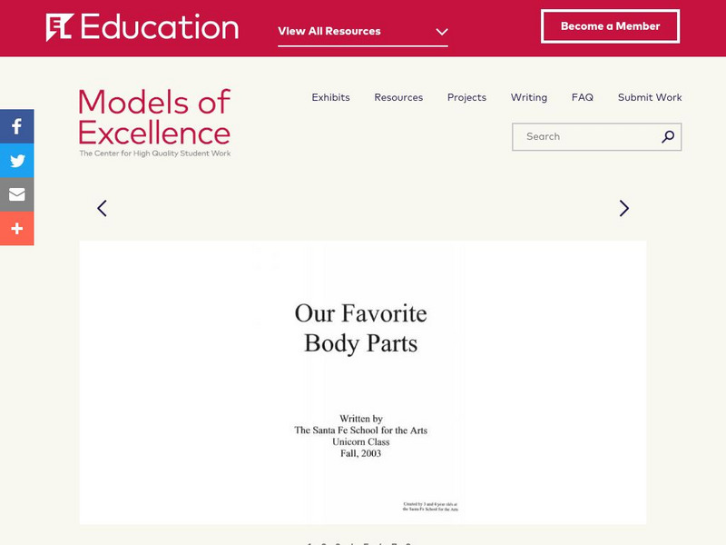The image size is (726, 545).
Task: Open the FAQ page
Action: (x=582, y=97)
